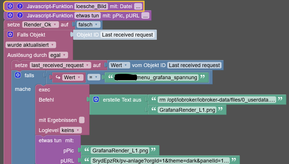Click the Befehl label on exec block

click(46, 100)
